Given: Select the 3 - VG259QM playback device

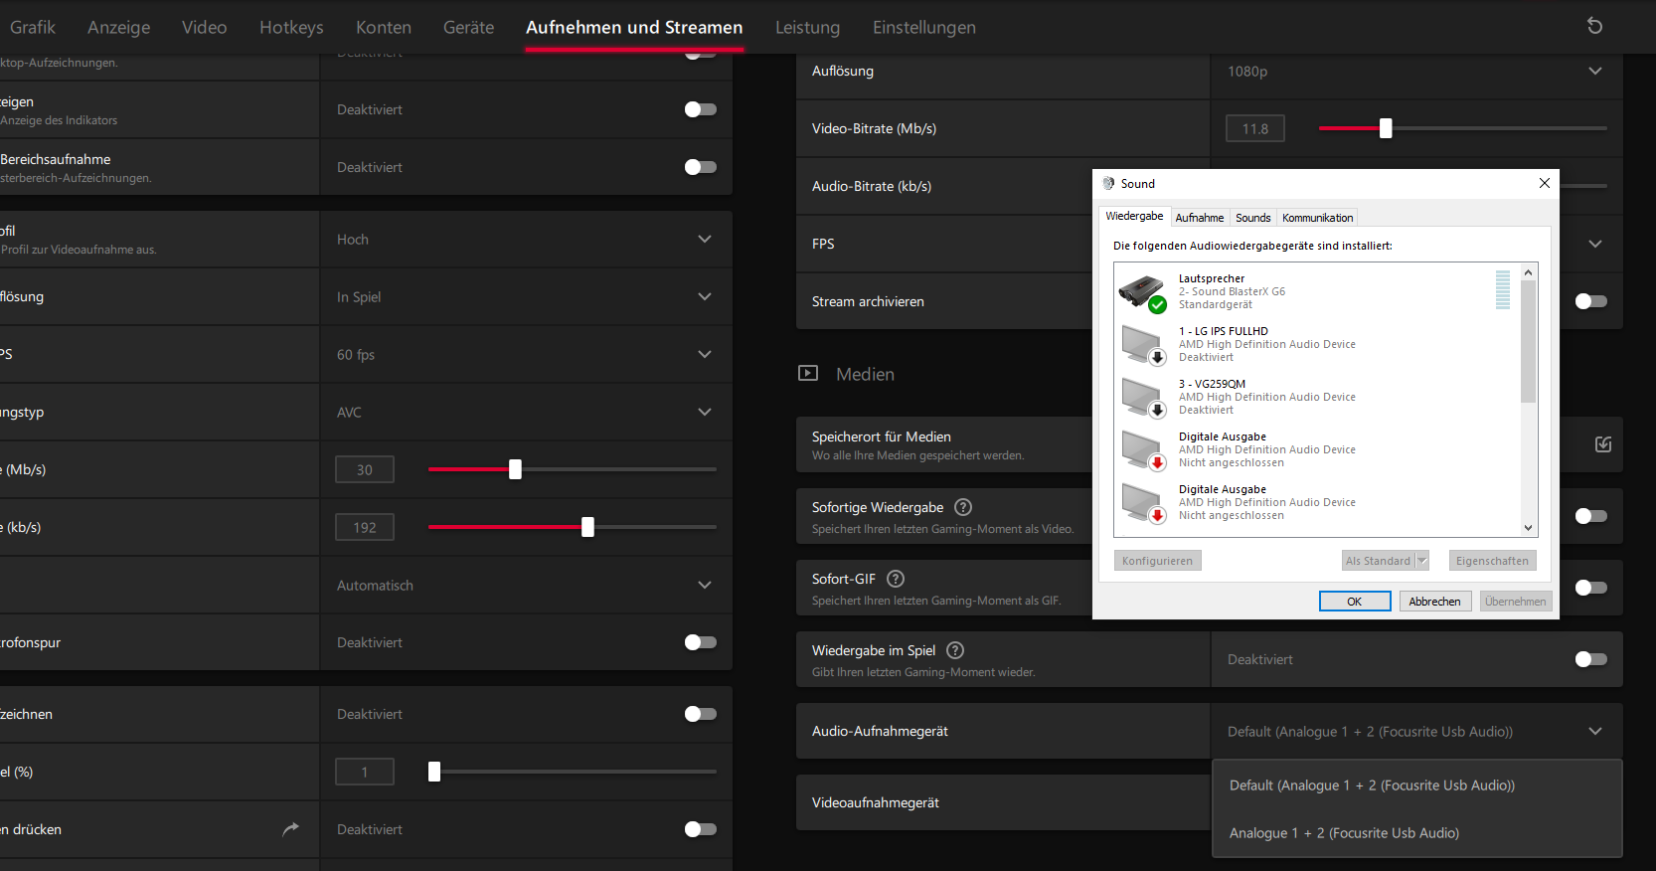Looking at the screenshot, I should [x=1317, y=397].
